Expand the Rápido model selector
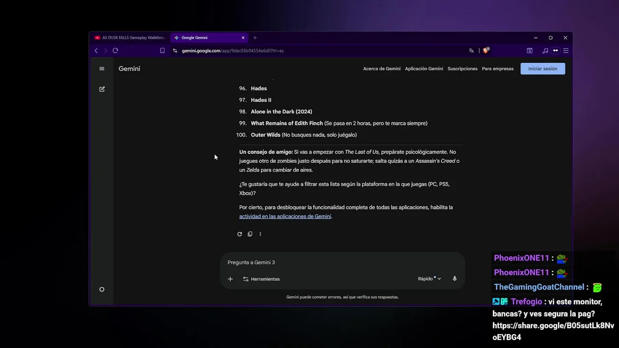The height and width of the screenshot is (348, 619). click(429, 279)
